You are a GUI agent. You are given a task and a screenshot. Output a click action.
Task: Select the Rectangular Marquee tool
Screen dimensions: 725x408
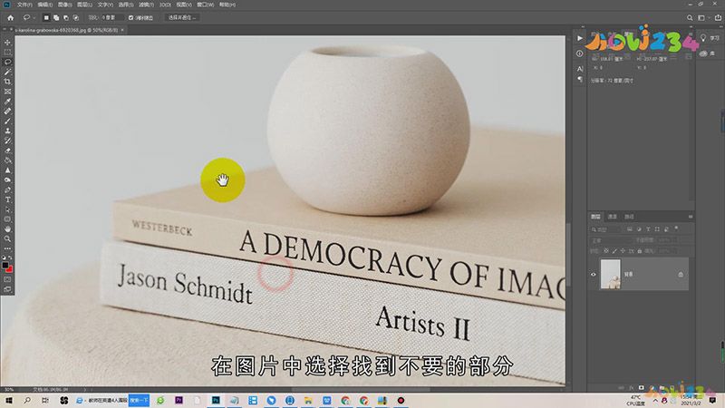coord(7,52)
